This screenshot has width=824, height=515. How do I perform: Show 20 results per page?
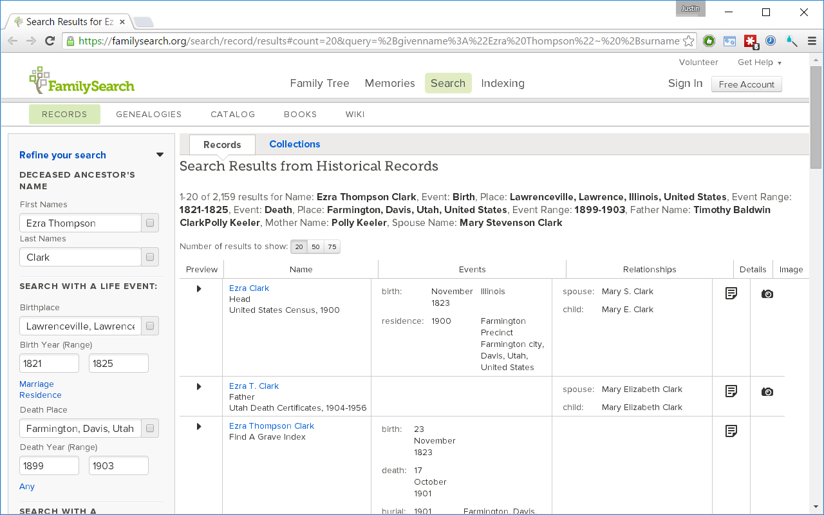299,247
